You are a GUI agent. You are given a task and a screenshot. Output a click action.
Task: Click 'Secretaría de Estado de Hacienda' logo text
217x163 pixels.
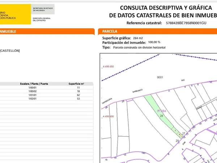point(43,9)
